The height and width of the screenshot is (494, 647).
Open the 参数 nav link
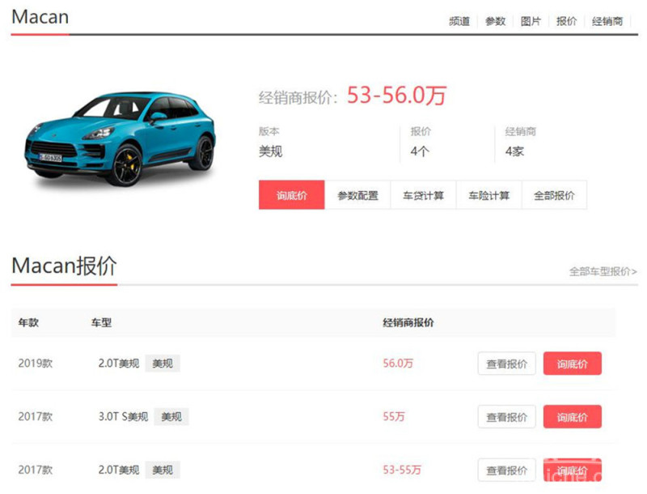coord(495,21)
